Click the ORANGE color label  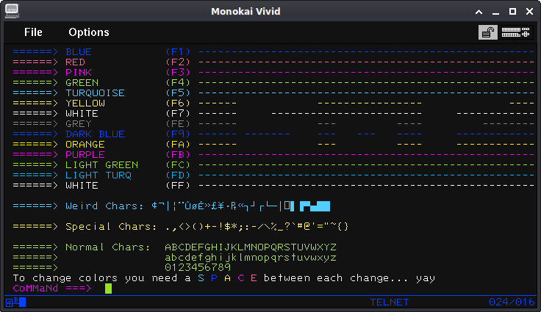coord(85,145)
